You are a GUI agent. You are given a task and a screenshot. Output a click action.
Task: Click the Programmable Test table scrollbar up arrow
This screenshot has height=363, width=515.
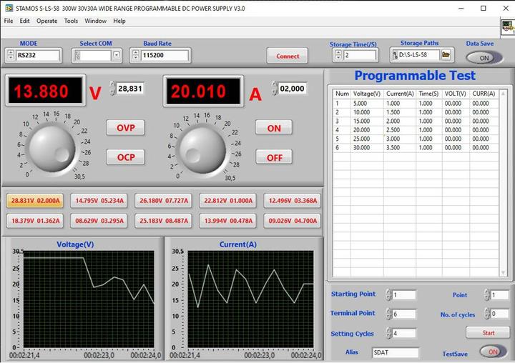tap(503, 94)
